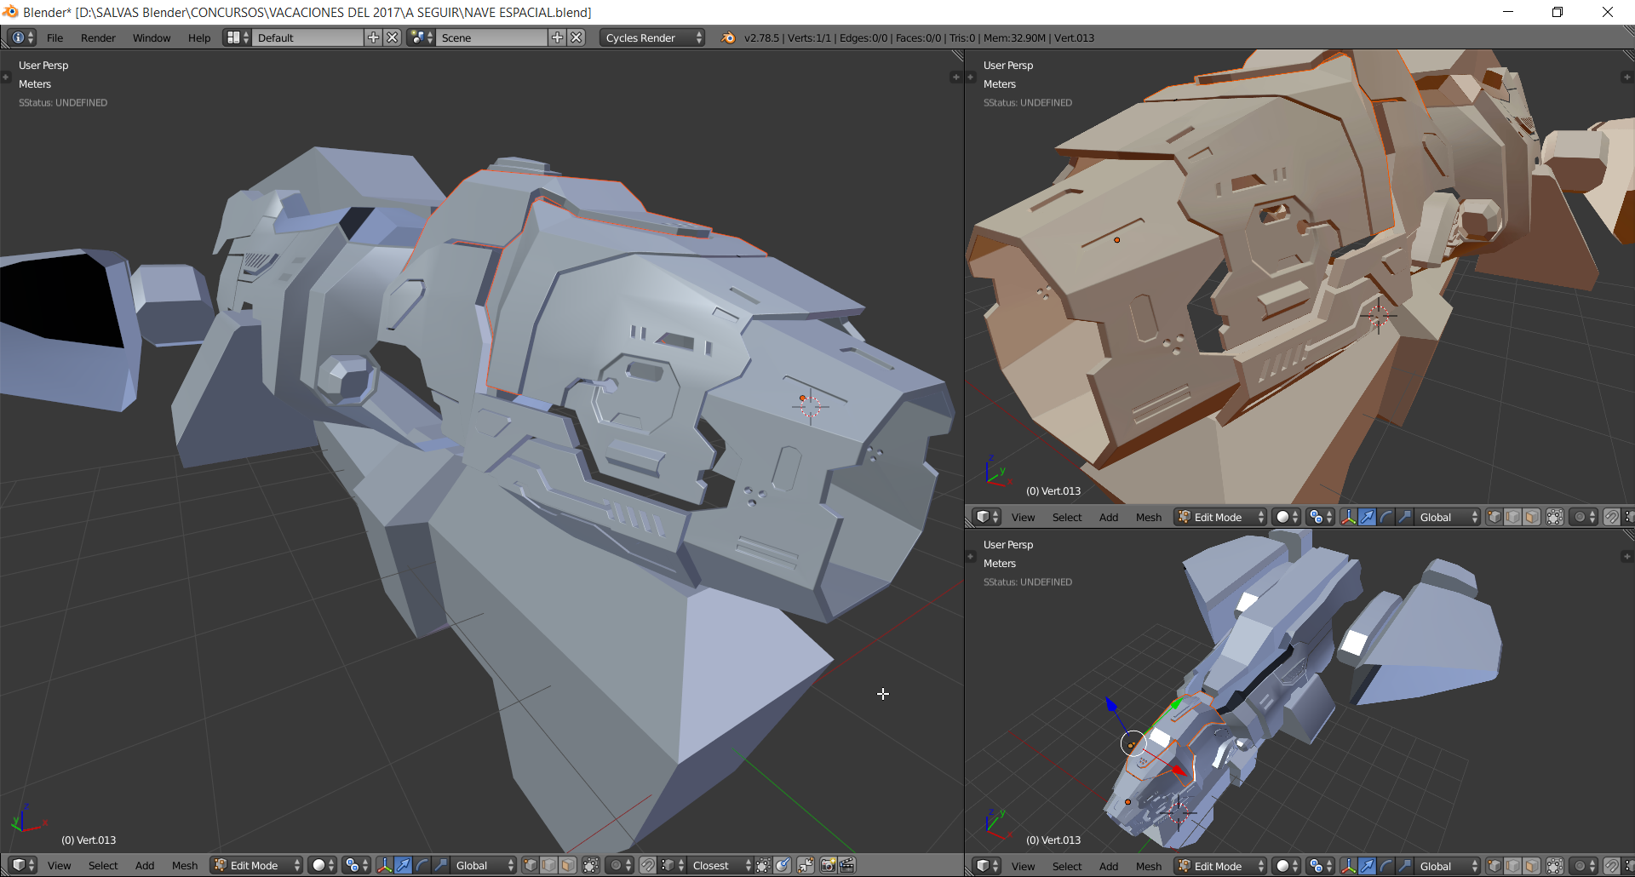Screen dimensions: 1635x877
Task: Add a new screen layout
Action: click(x=373, y=37)
